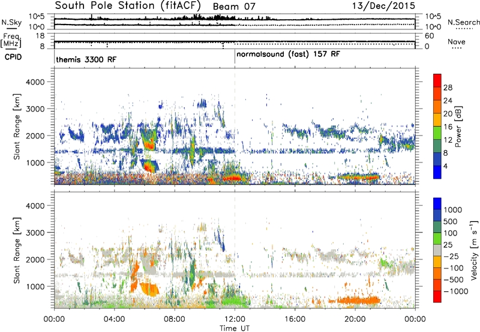
Task: Click the "18" frequency axis value
Action: [40, 36]
